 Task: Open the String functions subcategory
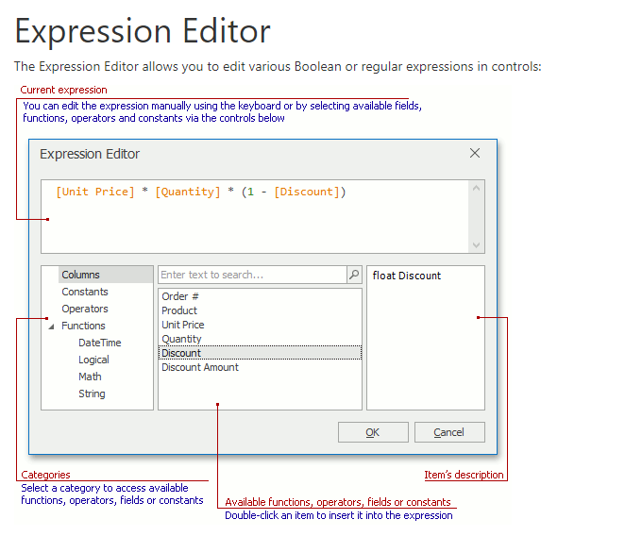click(92, 394)
